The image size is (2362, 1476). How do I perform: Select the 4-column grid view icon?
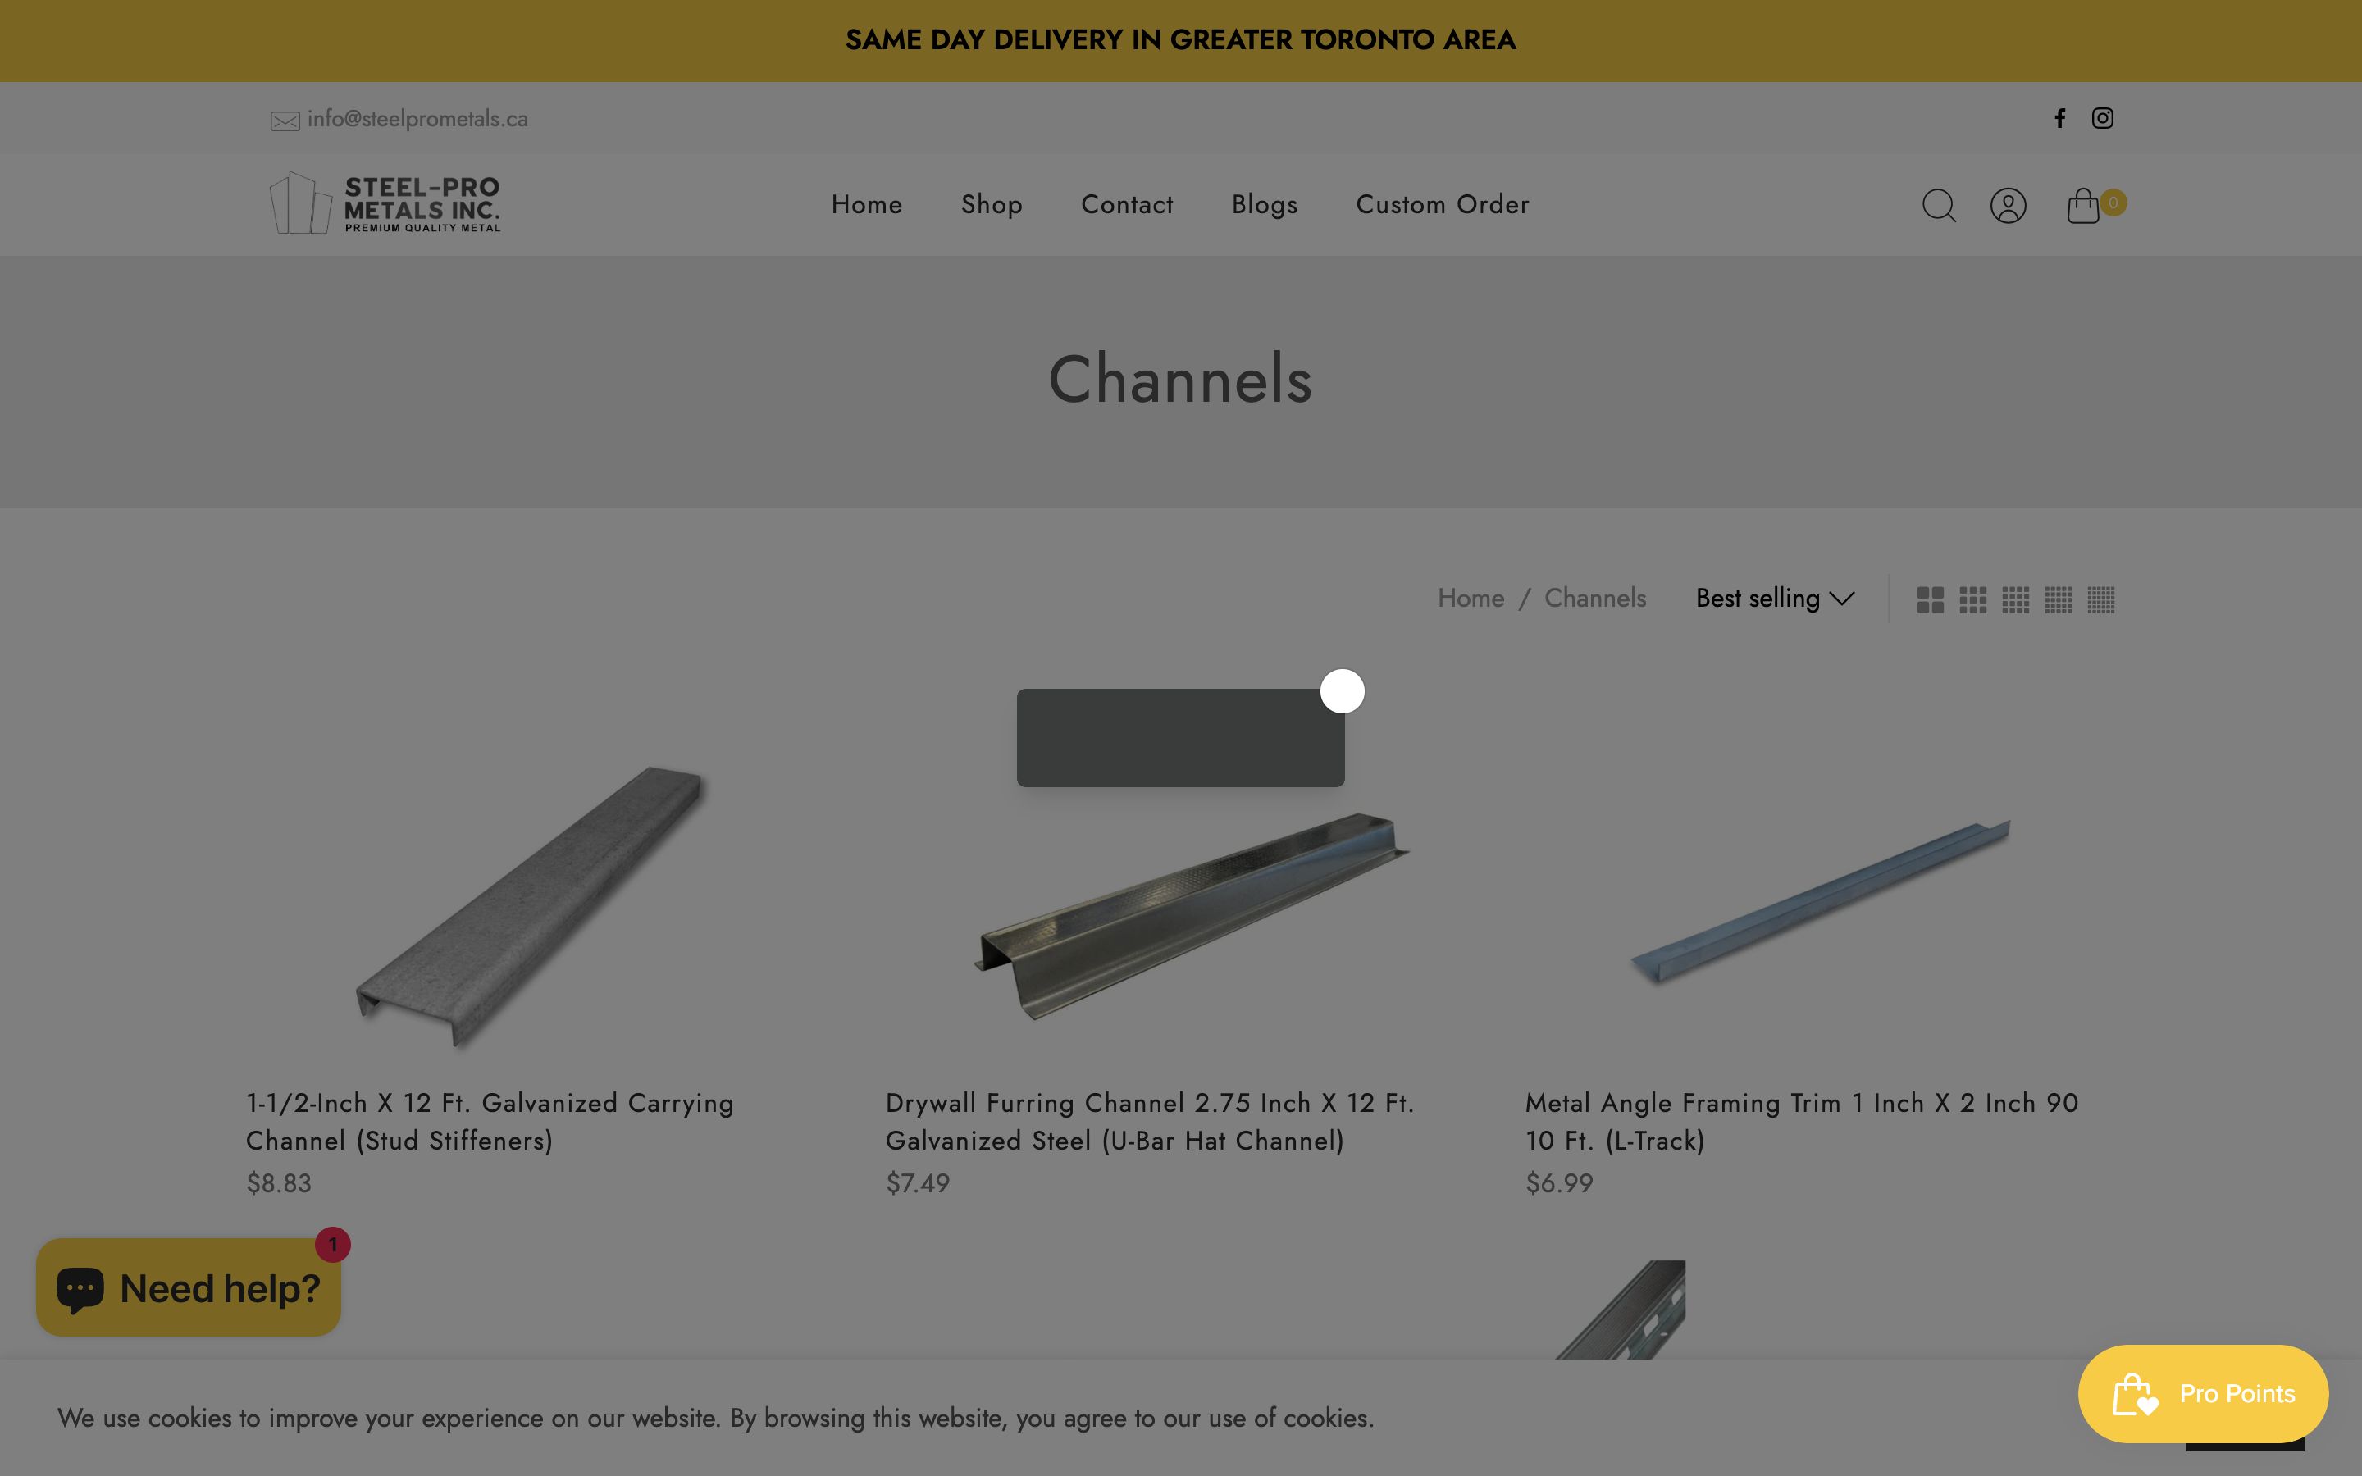2014,599
